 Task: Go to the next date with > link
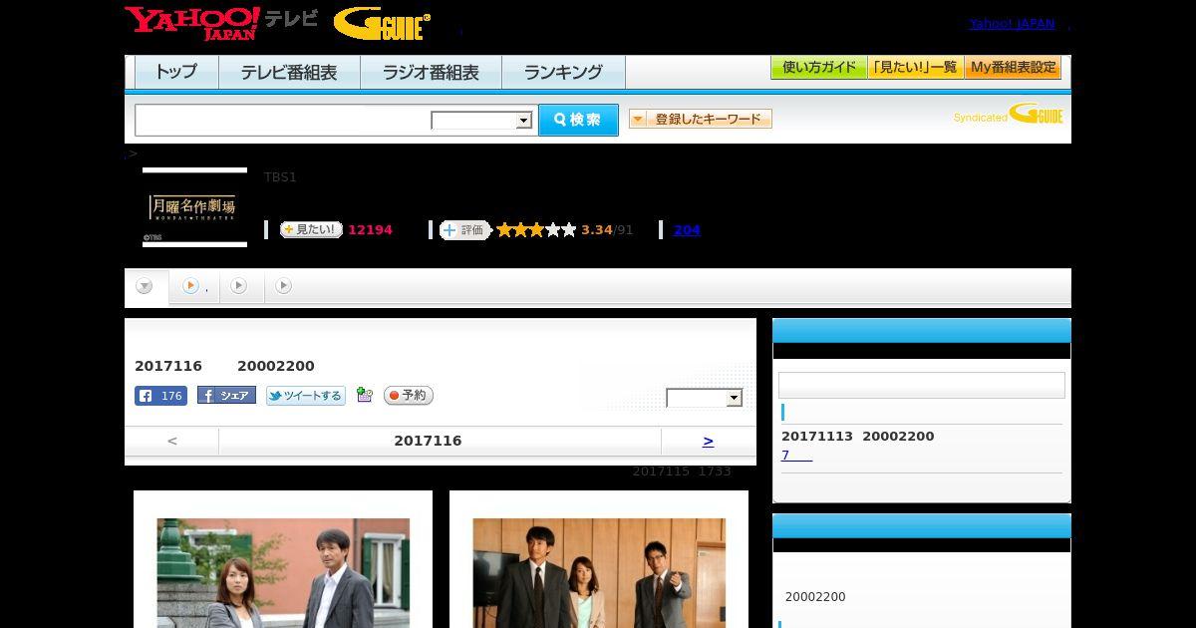708,441
